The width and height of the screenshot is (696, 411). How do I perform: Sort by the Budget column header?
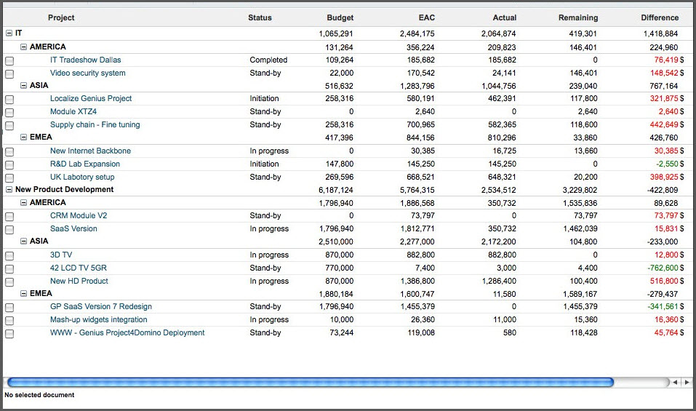(x=340, y=17)
